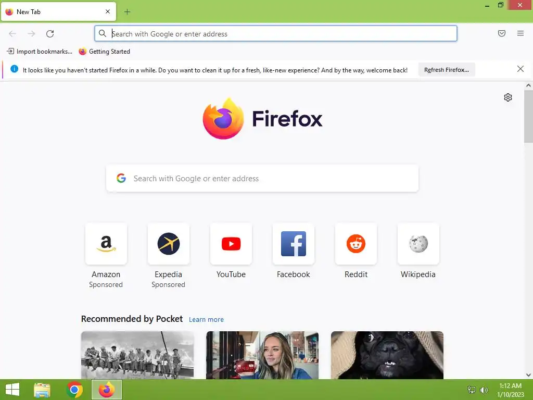Open Pocket story with blonde woman photo
The image size is (533, 400).
click(262, 355)
